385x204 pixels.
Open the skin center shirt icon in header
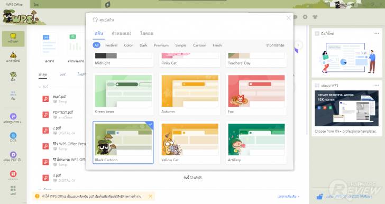tap(315, 17)
